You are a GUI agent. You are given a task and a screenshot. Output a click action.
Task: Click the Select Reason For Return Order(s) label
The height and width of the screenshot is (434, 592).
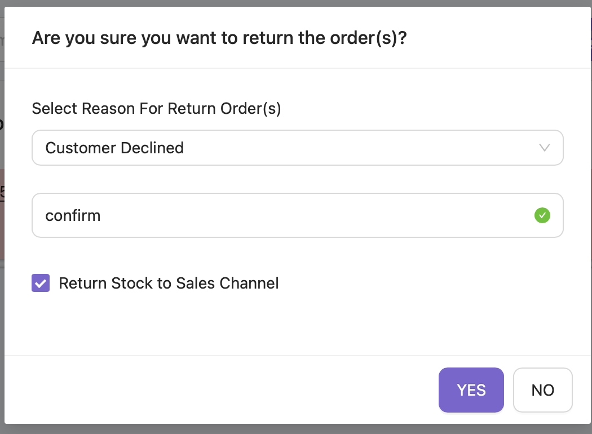pyautogui.click(x=156, y=109)
